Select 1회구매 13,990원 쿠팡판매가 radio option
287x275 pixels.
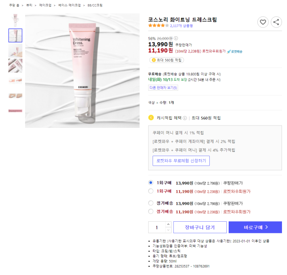pyautogui.click(x=151, y=183)
